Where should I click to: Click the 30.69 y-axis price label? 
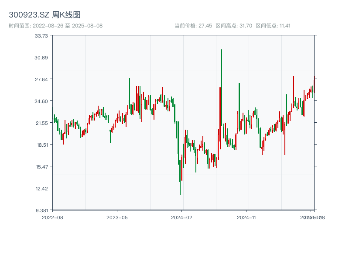[x=41, y=58]
